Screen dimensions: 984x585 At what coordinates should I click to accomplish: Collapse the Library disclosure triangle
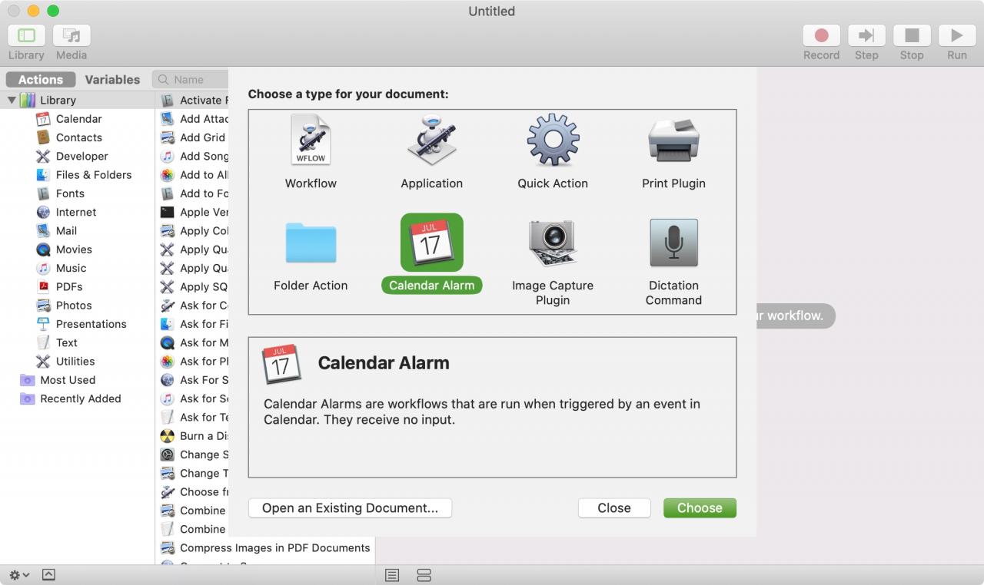pos(12,100)
